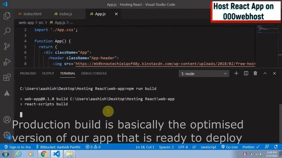Select the TERMINAL panel tab

[67, 73]
